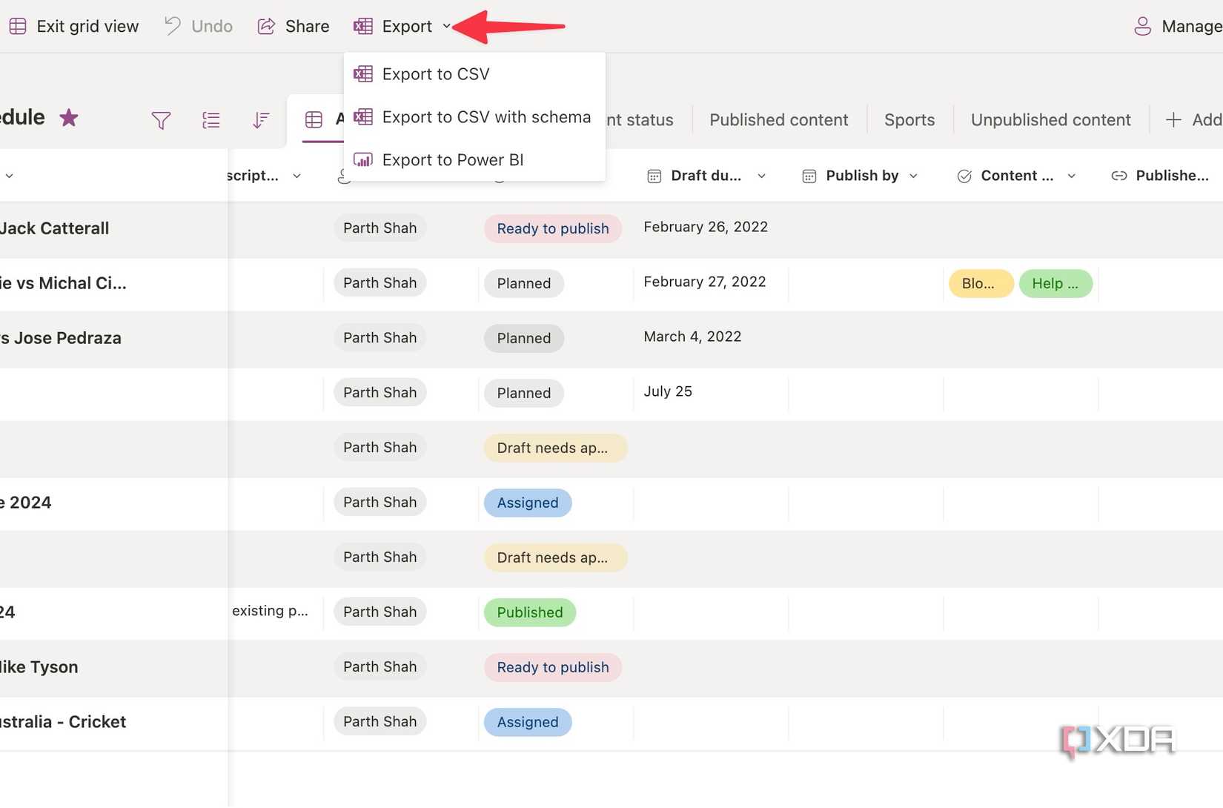Screen dimensions: 1223x808
Task: Click the sort descending icon
Action: point(259,119)
